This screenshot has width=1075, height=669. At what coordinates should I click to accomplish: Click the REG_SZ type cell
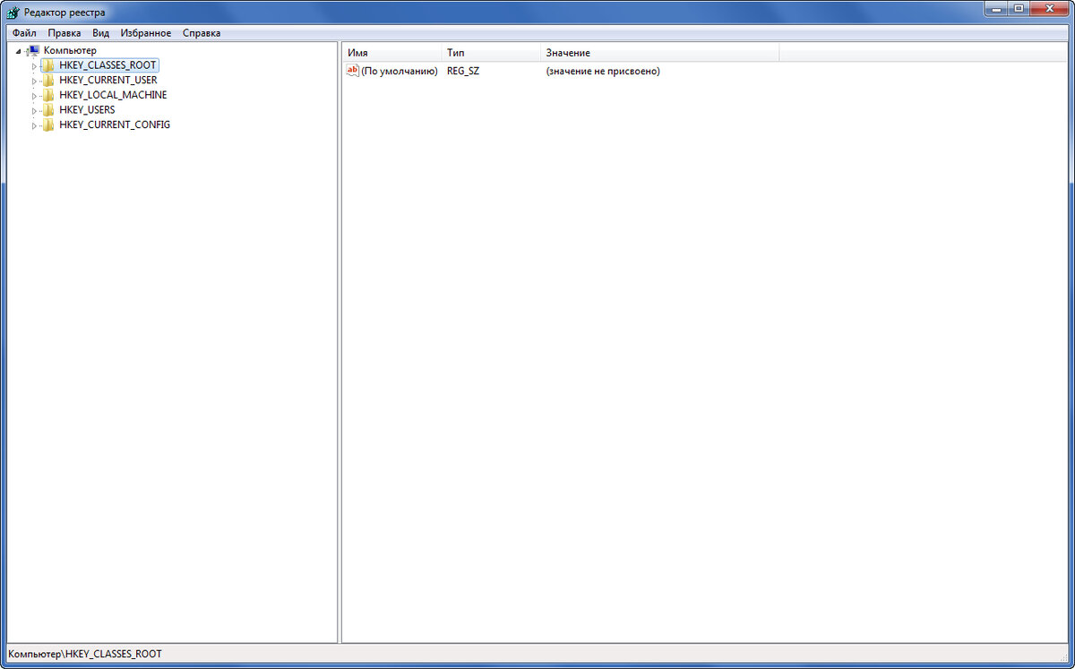pyautogui.click(x=463, y=71)
